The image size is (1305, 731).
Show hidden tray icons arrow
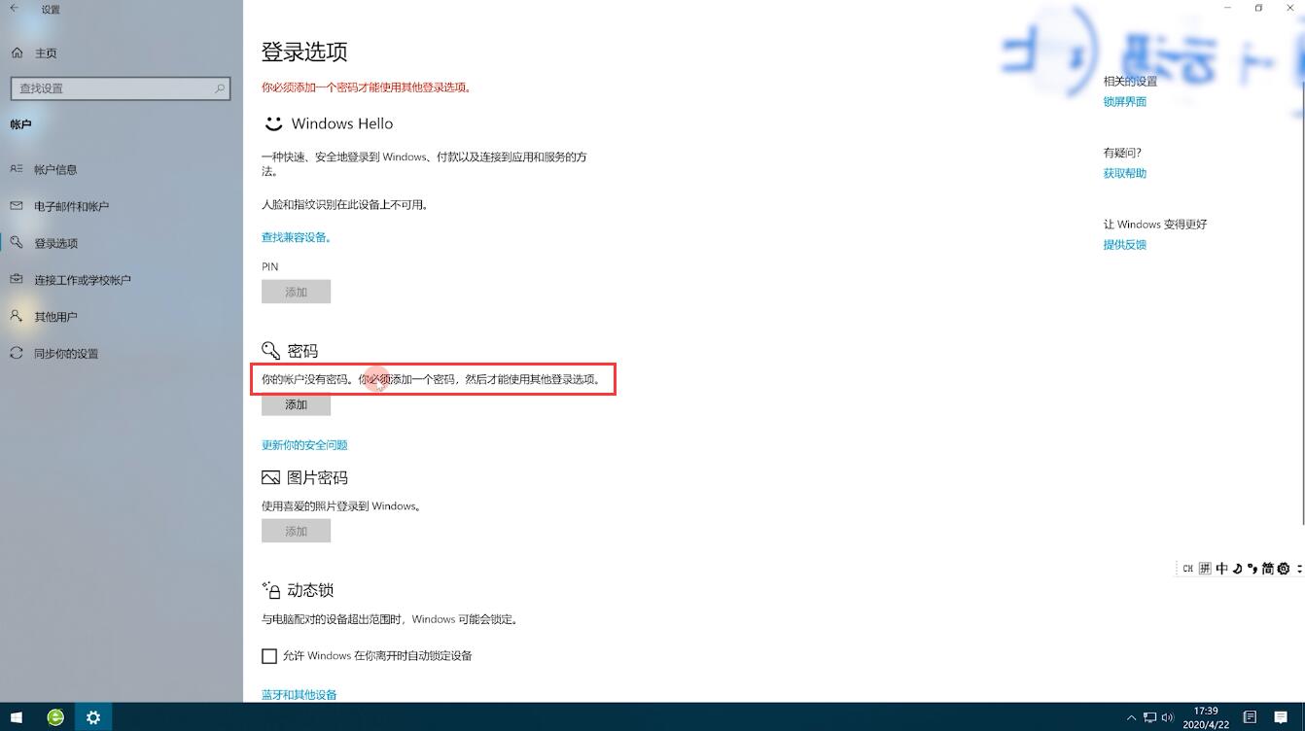1131,718
